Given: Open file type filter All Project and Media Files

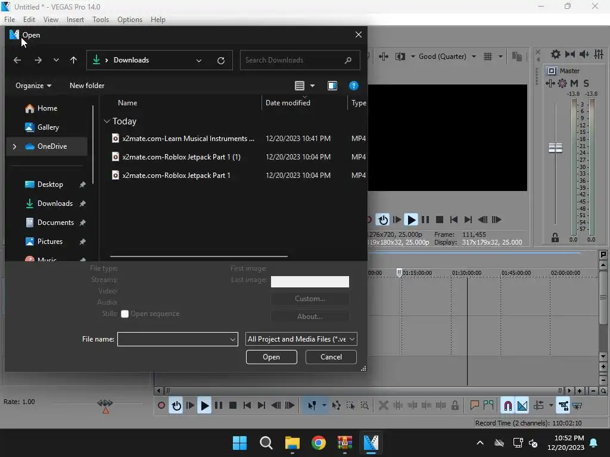Looking at the screenshot, I should pyautogui.click(x=301, y=339).
